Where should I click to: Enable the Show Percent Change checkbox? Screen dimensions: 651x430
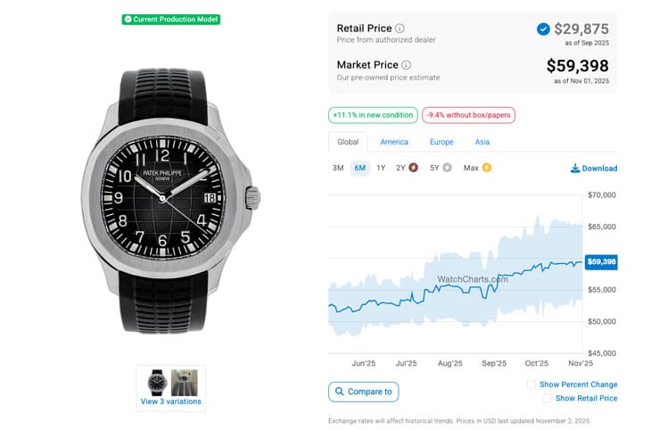point(532,385)
